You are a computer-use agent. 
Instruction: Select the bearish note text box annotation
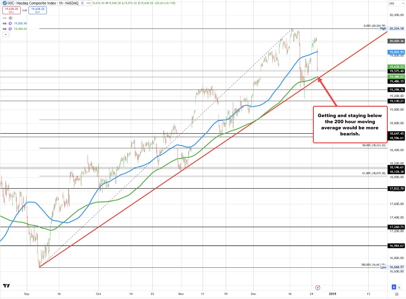[x=350, y=125]
